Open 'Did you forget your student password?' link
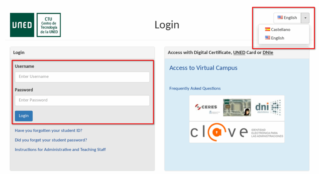Image resolution: width=319 pixels, height=174 pixels. point(51,140)
